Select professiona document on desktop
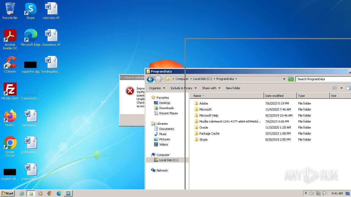 coord(30,145)
